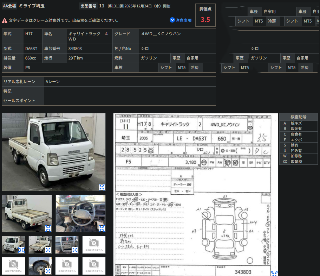Viewport: 320px width, 276px height.
Task: Click the DA63T model code value
Action: coord(31,49)
